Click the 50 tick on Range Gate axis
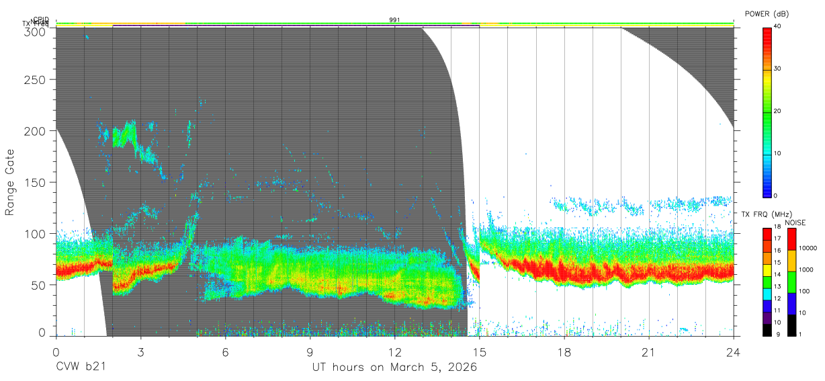 [39, 284]
